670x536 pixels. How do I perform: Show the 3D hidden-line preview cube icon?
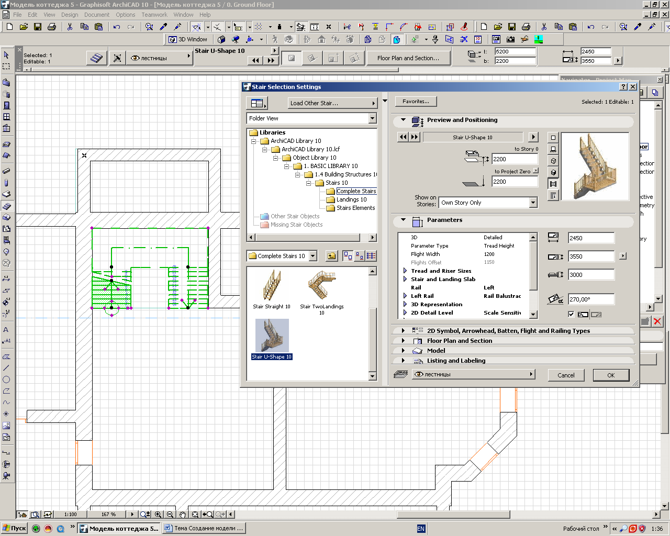point(553,161)
